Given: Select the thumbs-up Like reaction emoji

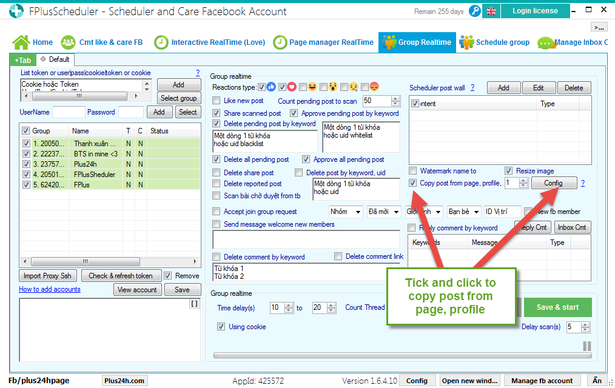Looking at the screenshot, I should 271,87.
